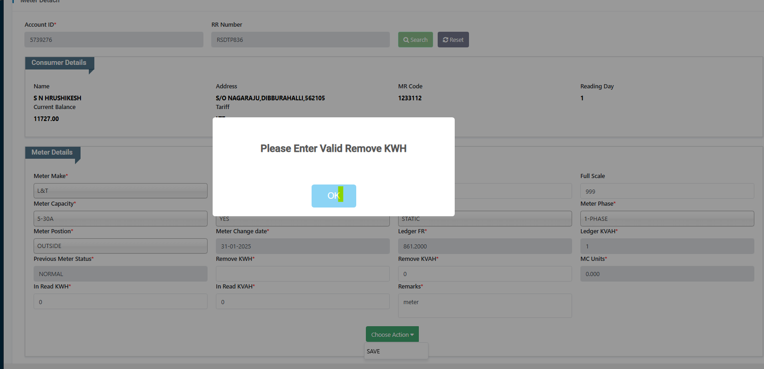The width and height of the screenshot is (764, 369).
Task: Focus the Account ID field
Action: click(114, 40)
